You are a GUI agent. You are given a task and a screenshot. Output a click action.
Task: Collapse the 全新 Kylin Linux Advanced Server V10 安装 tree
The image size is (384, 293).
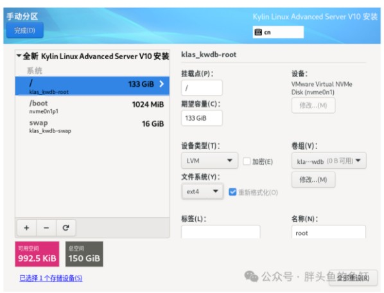19,56
